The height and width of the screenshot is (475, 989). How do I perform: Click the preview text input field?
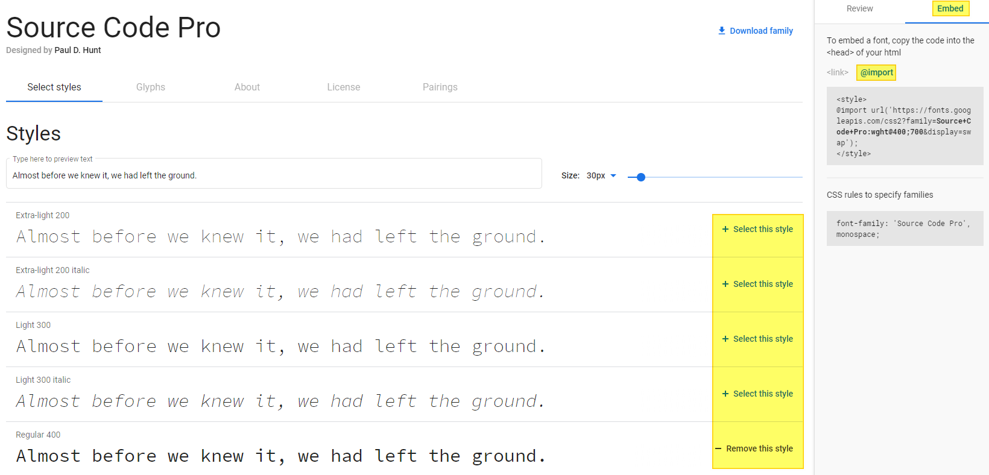(274, 175)
